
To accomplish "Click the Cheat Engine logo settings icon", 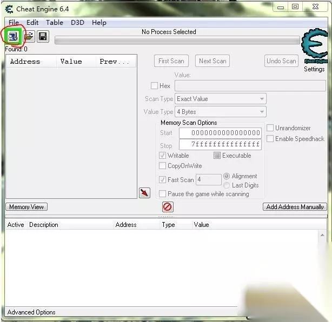I will click(x=314, y=45).
